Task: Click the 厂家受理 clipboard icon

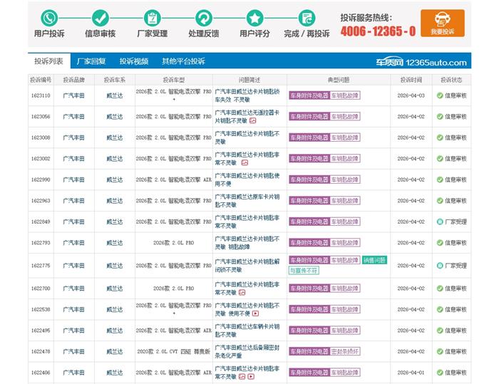Action: 152,18
